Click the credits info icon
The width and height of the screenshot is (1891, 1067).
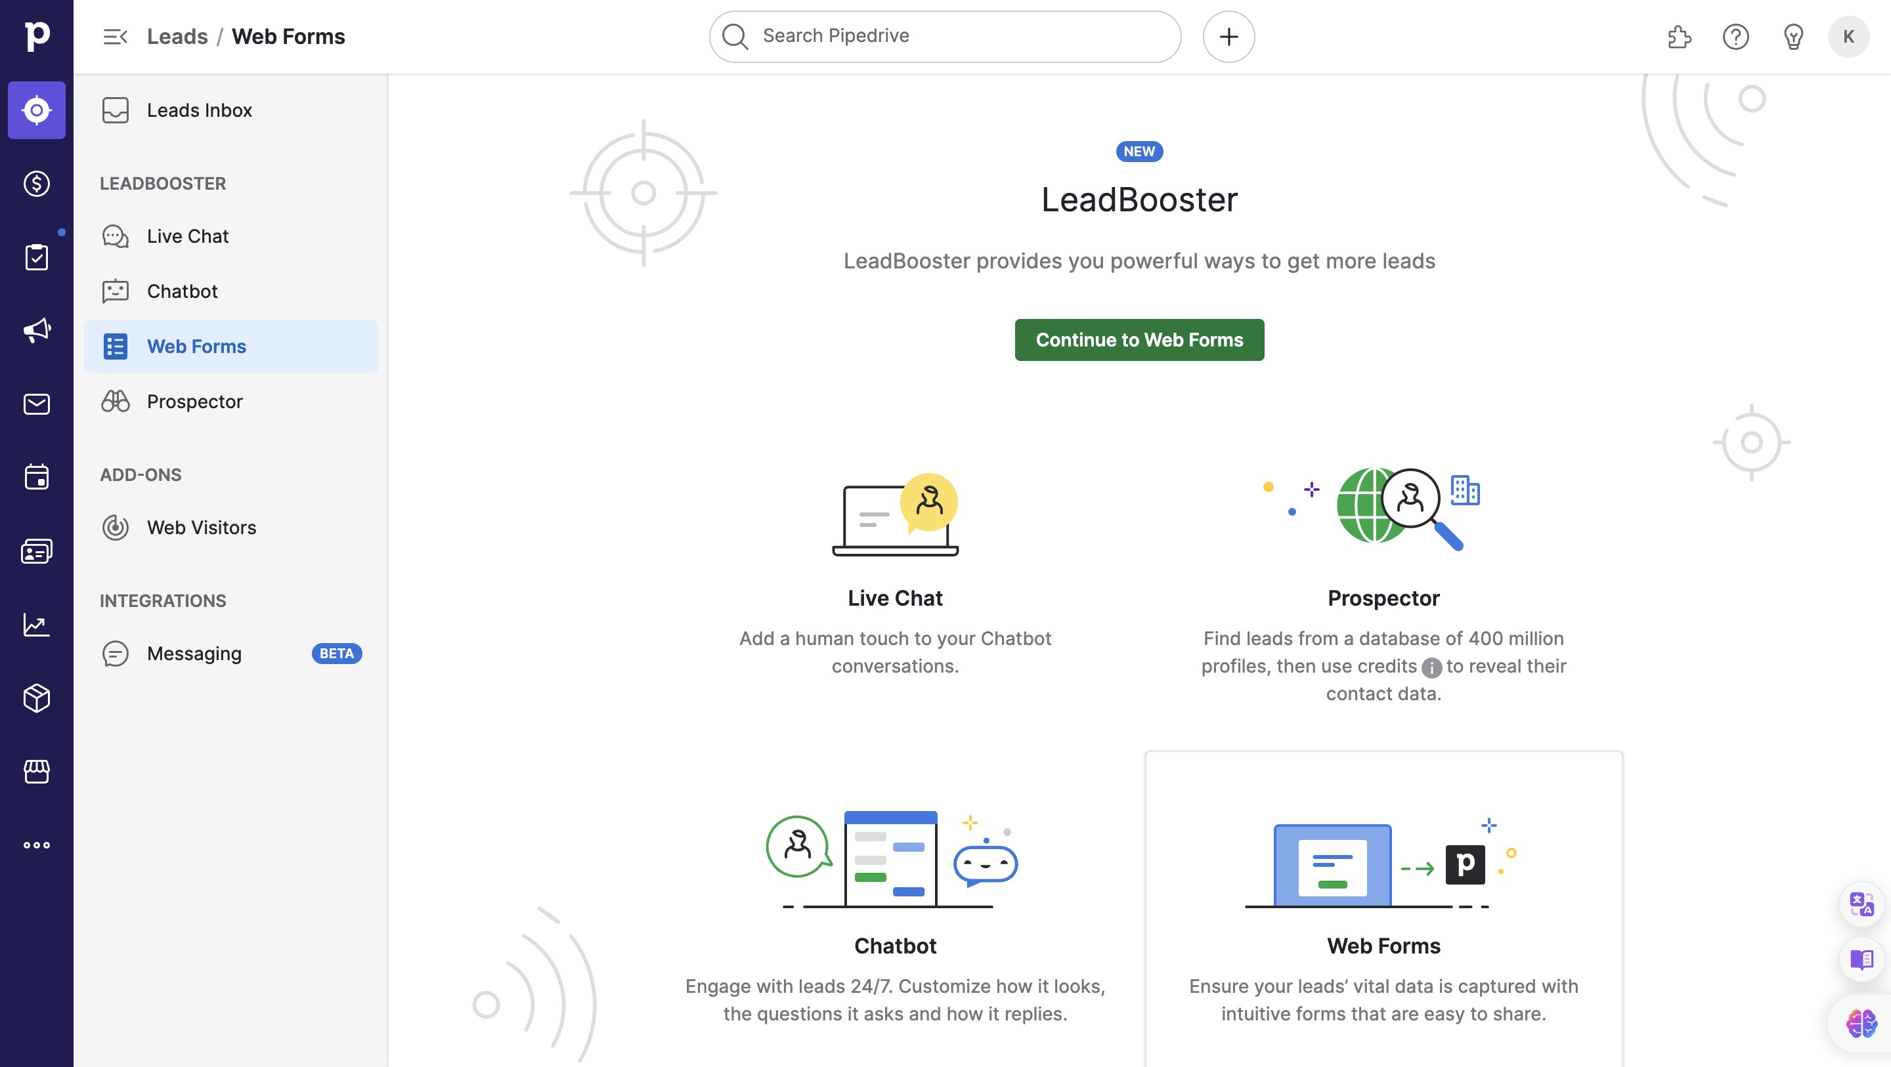click(1431, 667)
